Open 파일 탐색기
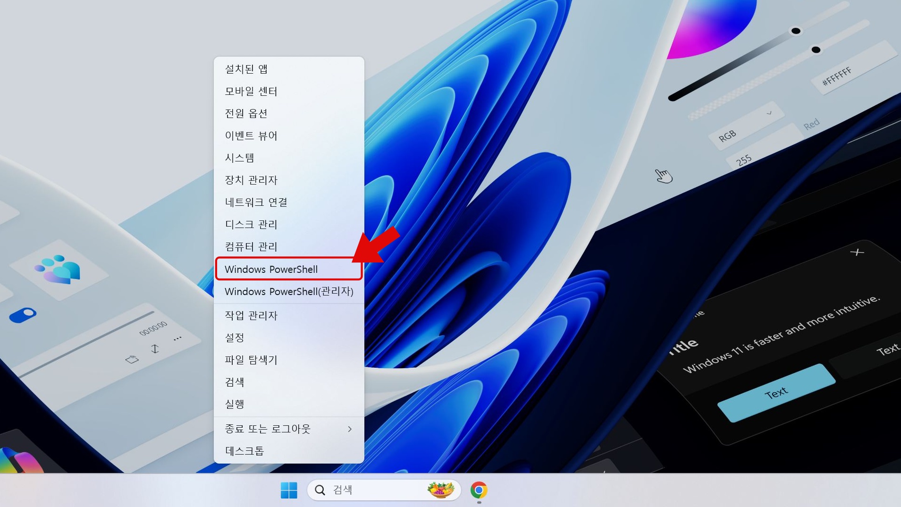901x507 pixels. [251, 360]
